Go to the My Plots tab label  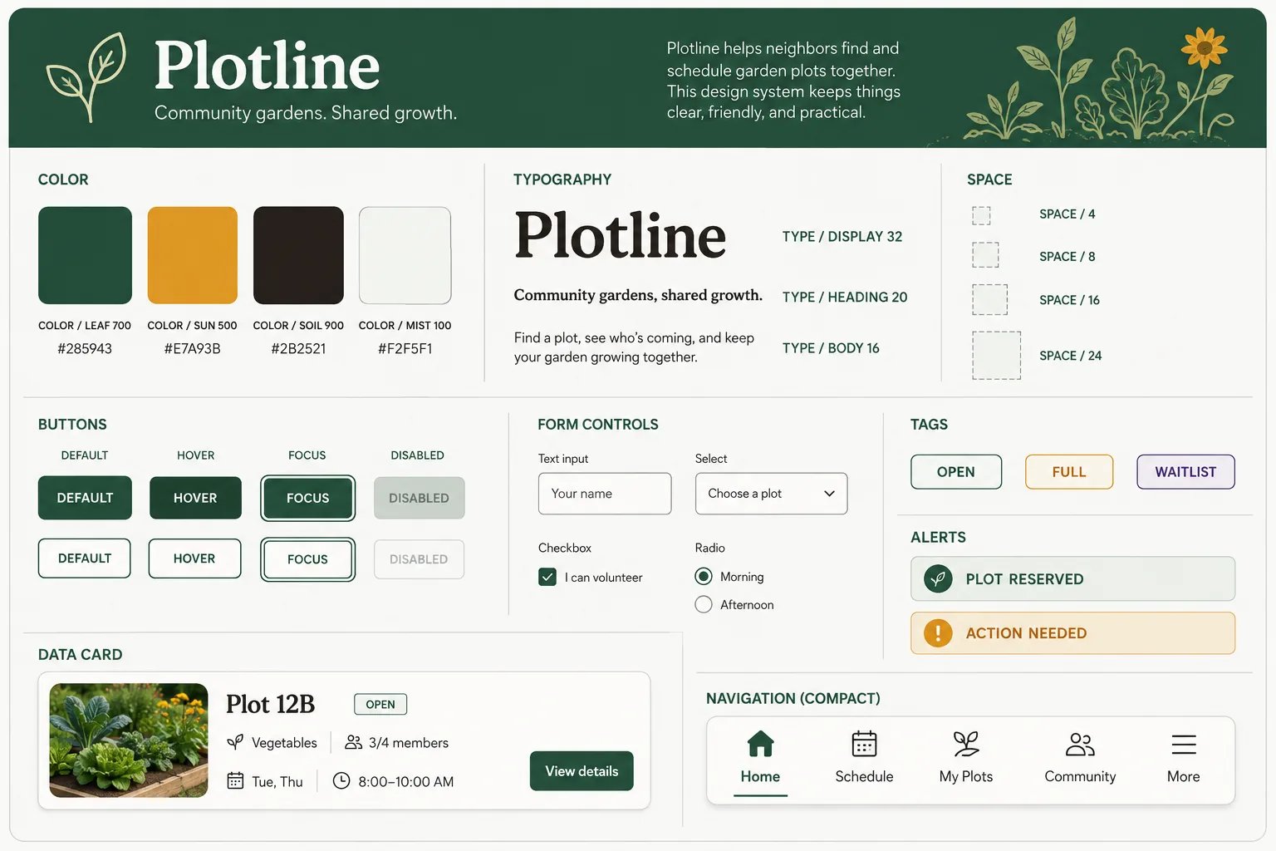pos(966,776)
